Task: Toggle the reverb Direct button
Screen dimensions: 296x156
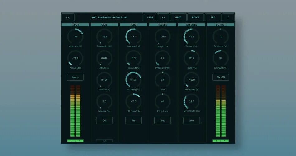Action: point(162,121)
